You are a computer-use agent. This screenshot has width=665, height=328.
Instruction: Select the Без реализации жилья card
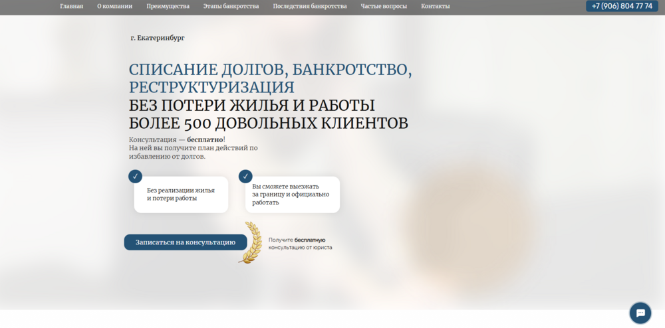[181, 195]
